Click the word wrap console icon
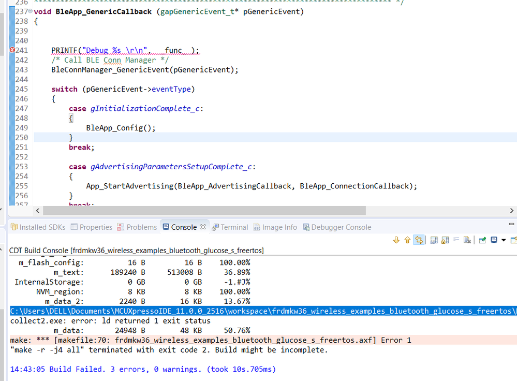The width and height of the screenshot is (517, 381). pyautogui.click(x=456, y=240)
